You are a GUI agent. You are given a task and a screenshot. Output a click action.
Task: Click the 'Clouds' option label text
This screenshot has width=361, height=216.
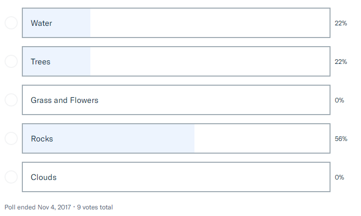tap(44, 177)
